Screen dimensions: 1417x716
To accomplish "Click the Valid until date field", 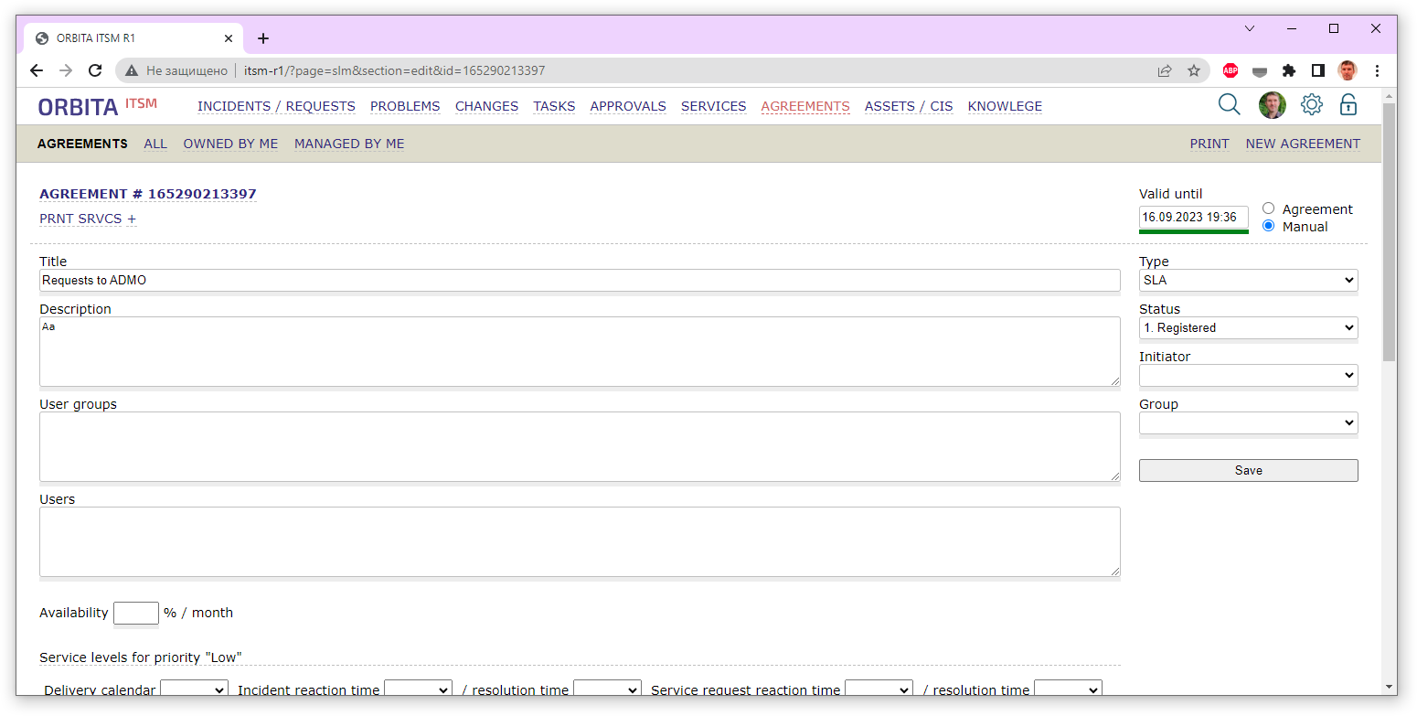I will click(1193, 218).
